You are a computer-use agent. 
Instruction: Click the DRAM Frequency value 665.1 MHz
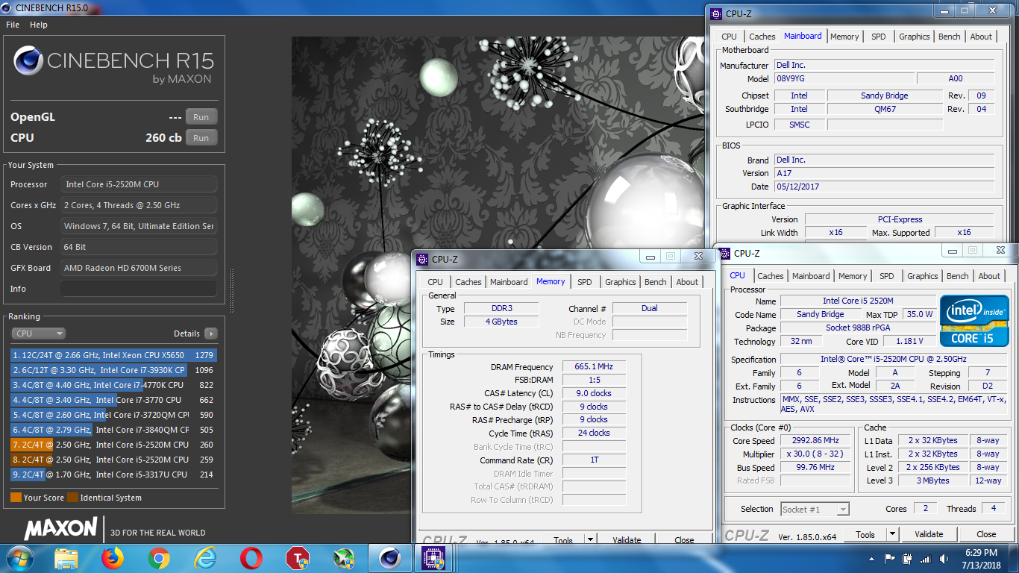pos(594,367)
